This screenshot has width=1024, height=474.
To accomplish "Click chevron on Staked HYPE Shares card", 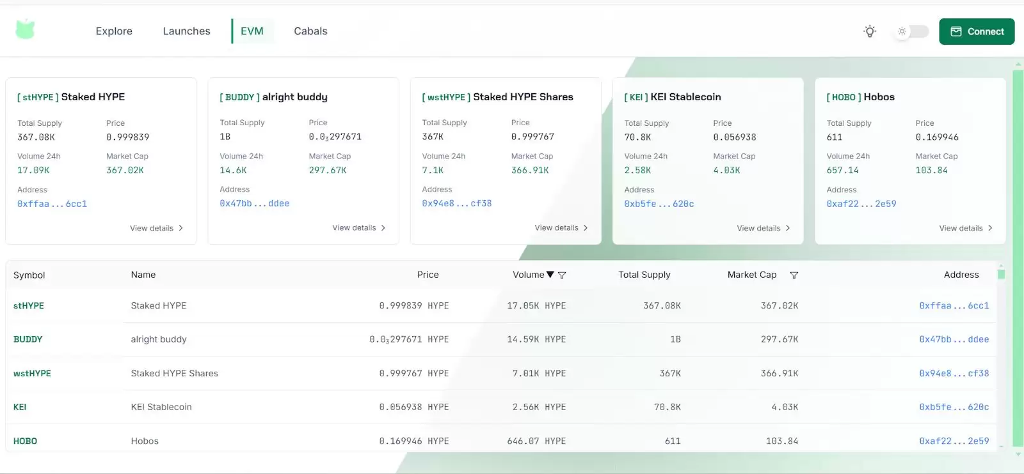I will (586, 228).
